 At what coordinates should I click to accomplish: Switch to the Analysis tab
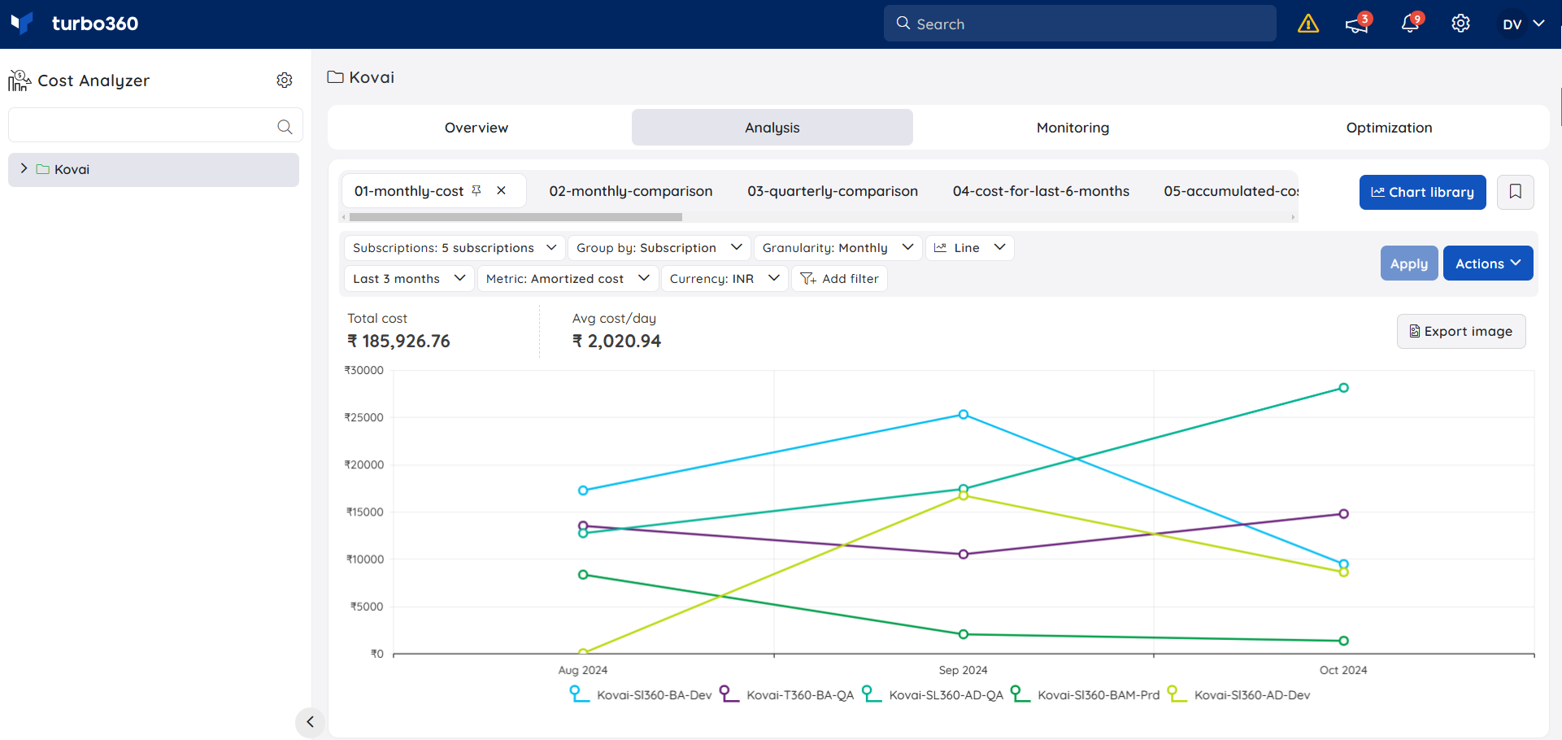[x=772, y=128]
